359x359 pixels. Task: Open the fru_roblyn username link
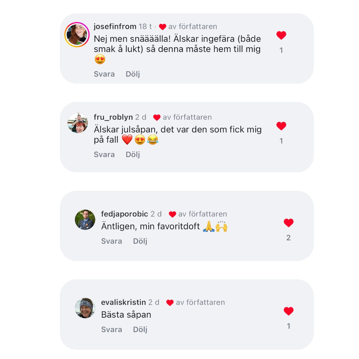click(x=113, y=117)
